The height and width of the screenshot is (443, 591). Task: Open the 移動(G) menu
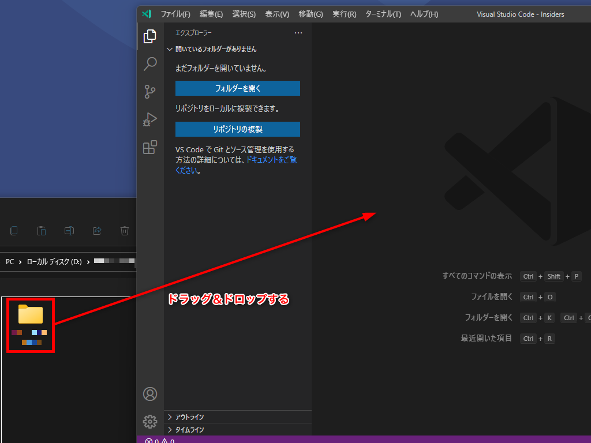click(311, 14)
